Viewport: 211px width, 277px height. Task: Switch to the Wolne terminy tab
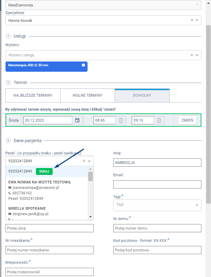(87, 96)
